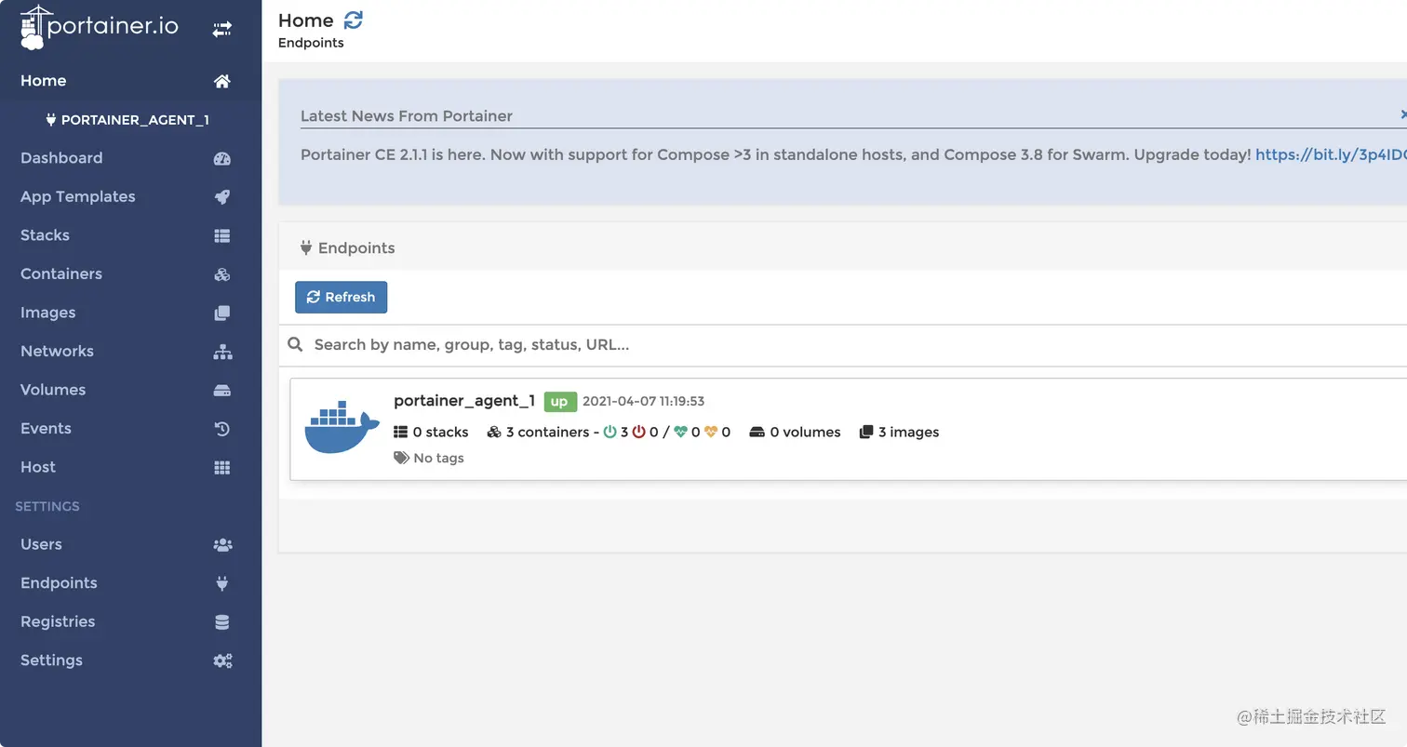
Task: Navigate to Networks
Action: pyautogui.click(x=57, y=351)
